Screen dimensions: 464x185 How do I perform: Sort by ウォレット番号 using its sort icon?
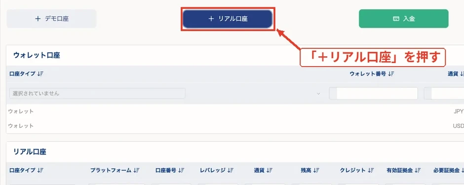coord(391,74)
